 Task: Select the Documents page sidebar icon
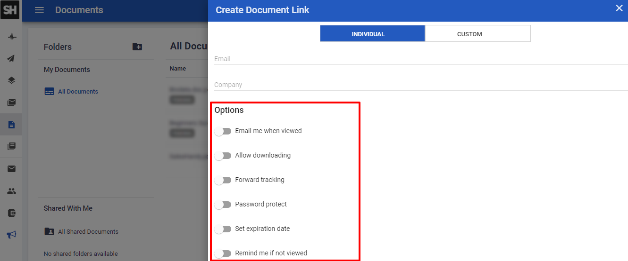(x=12, y=125)
